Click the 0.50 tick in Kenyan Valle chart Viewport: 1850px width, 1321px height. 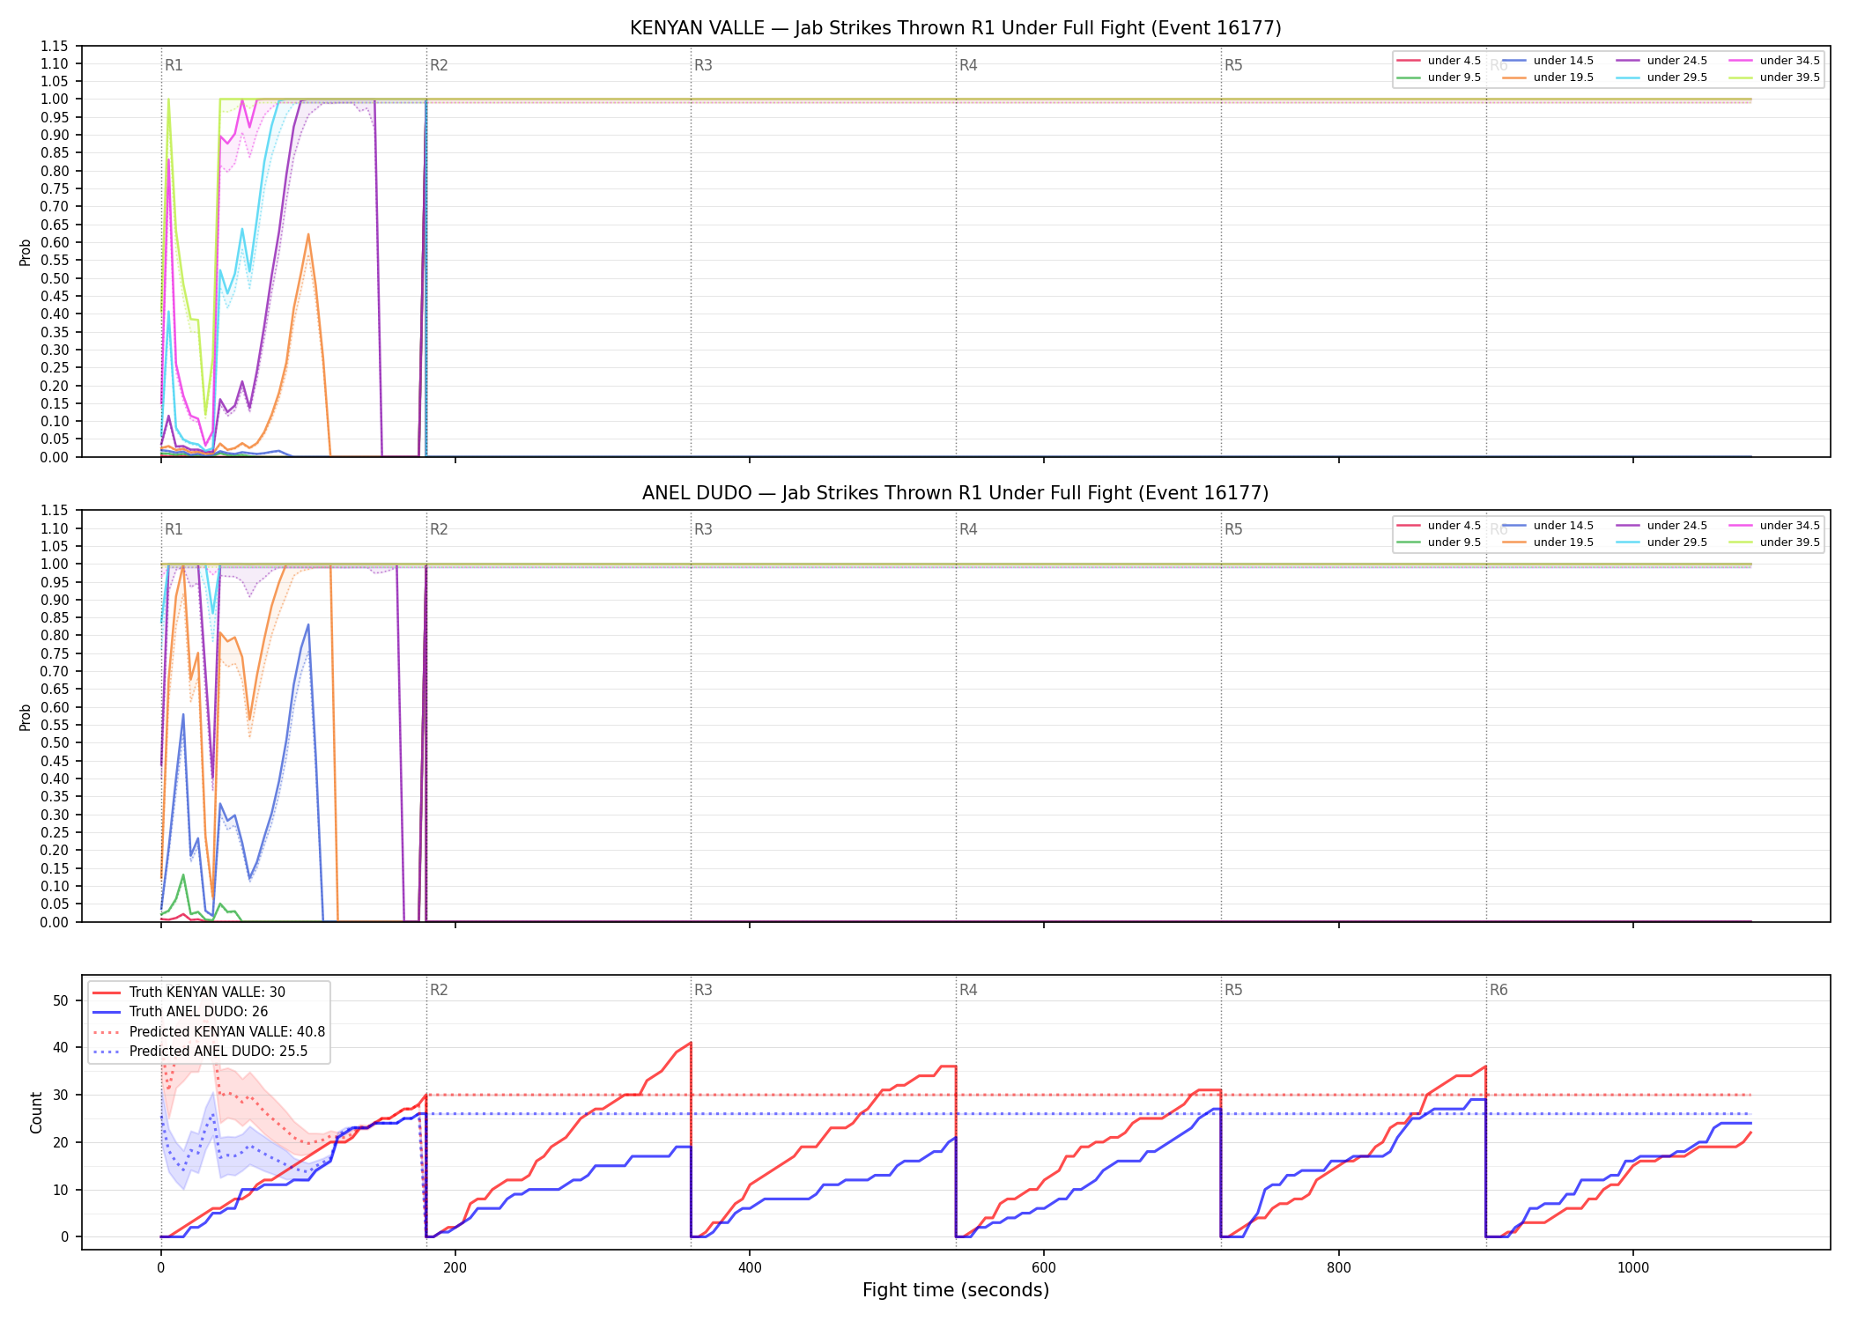click(55, 278)
